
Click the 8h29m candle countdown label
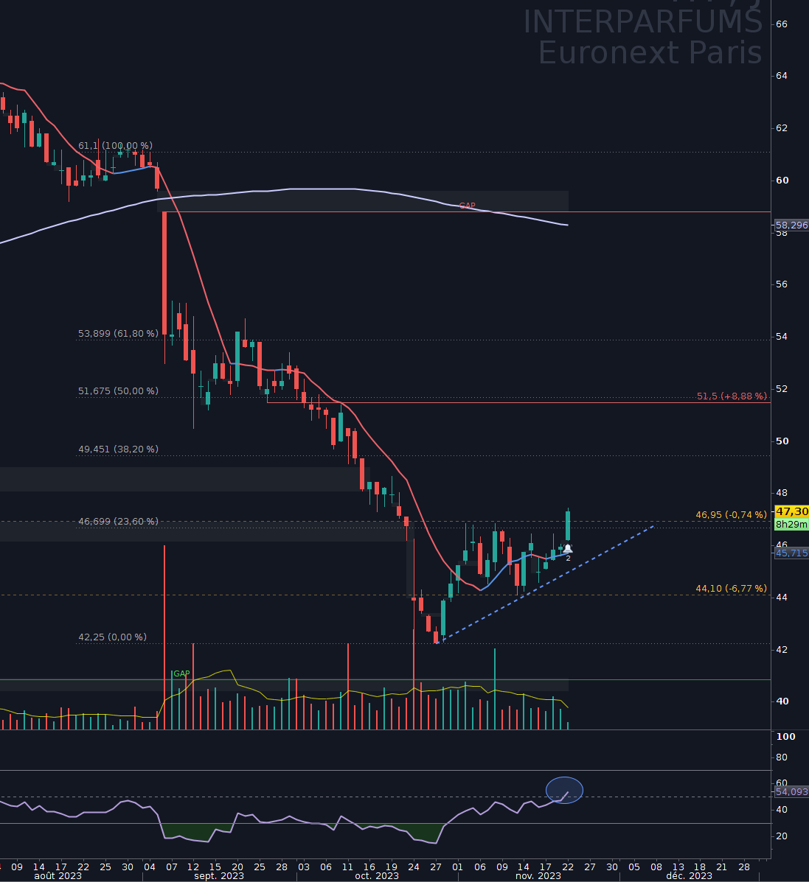pyautogui.click(x=791, y=524)
